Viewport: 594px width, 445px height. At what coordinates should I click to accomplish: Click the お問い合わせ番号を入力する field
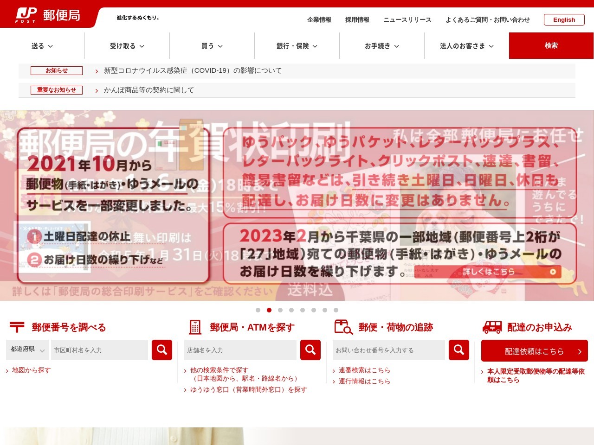pos(389,350)
